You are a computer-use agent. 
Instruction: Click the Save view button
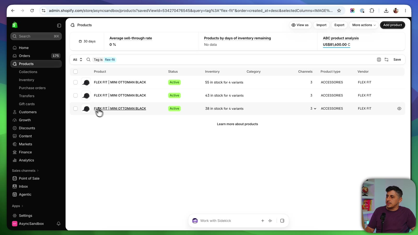click(x=397, y=60)
